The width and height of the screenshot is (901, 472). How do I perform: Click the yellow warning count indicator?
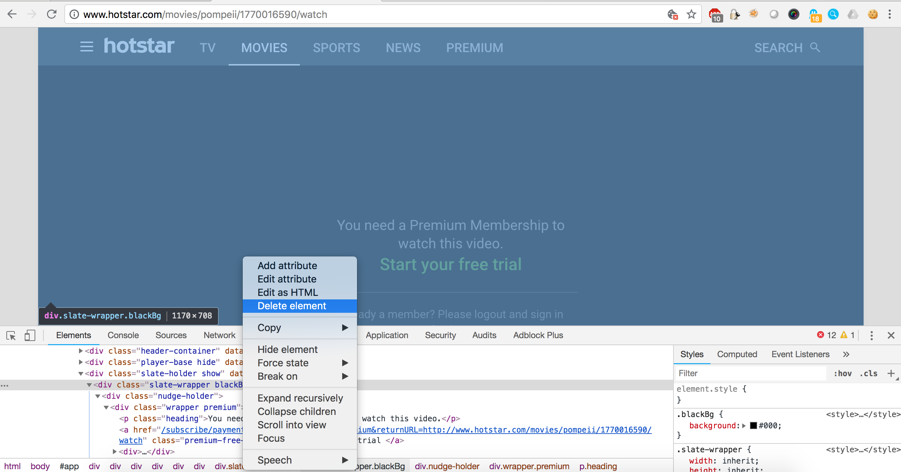click(x=847, y=335)
